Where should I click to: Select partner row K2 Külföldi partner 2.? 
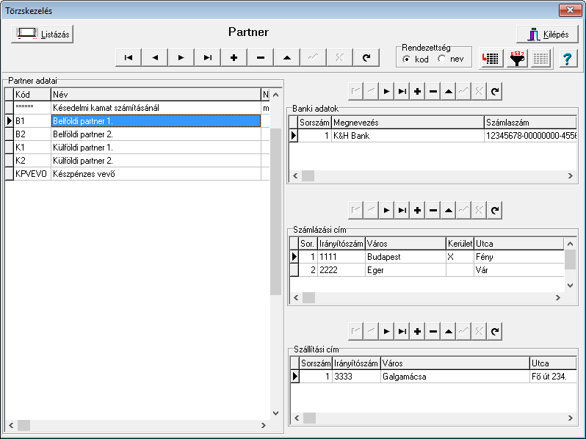pos(137,161)
